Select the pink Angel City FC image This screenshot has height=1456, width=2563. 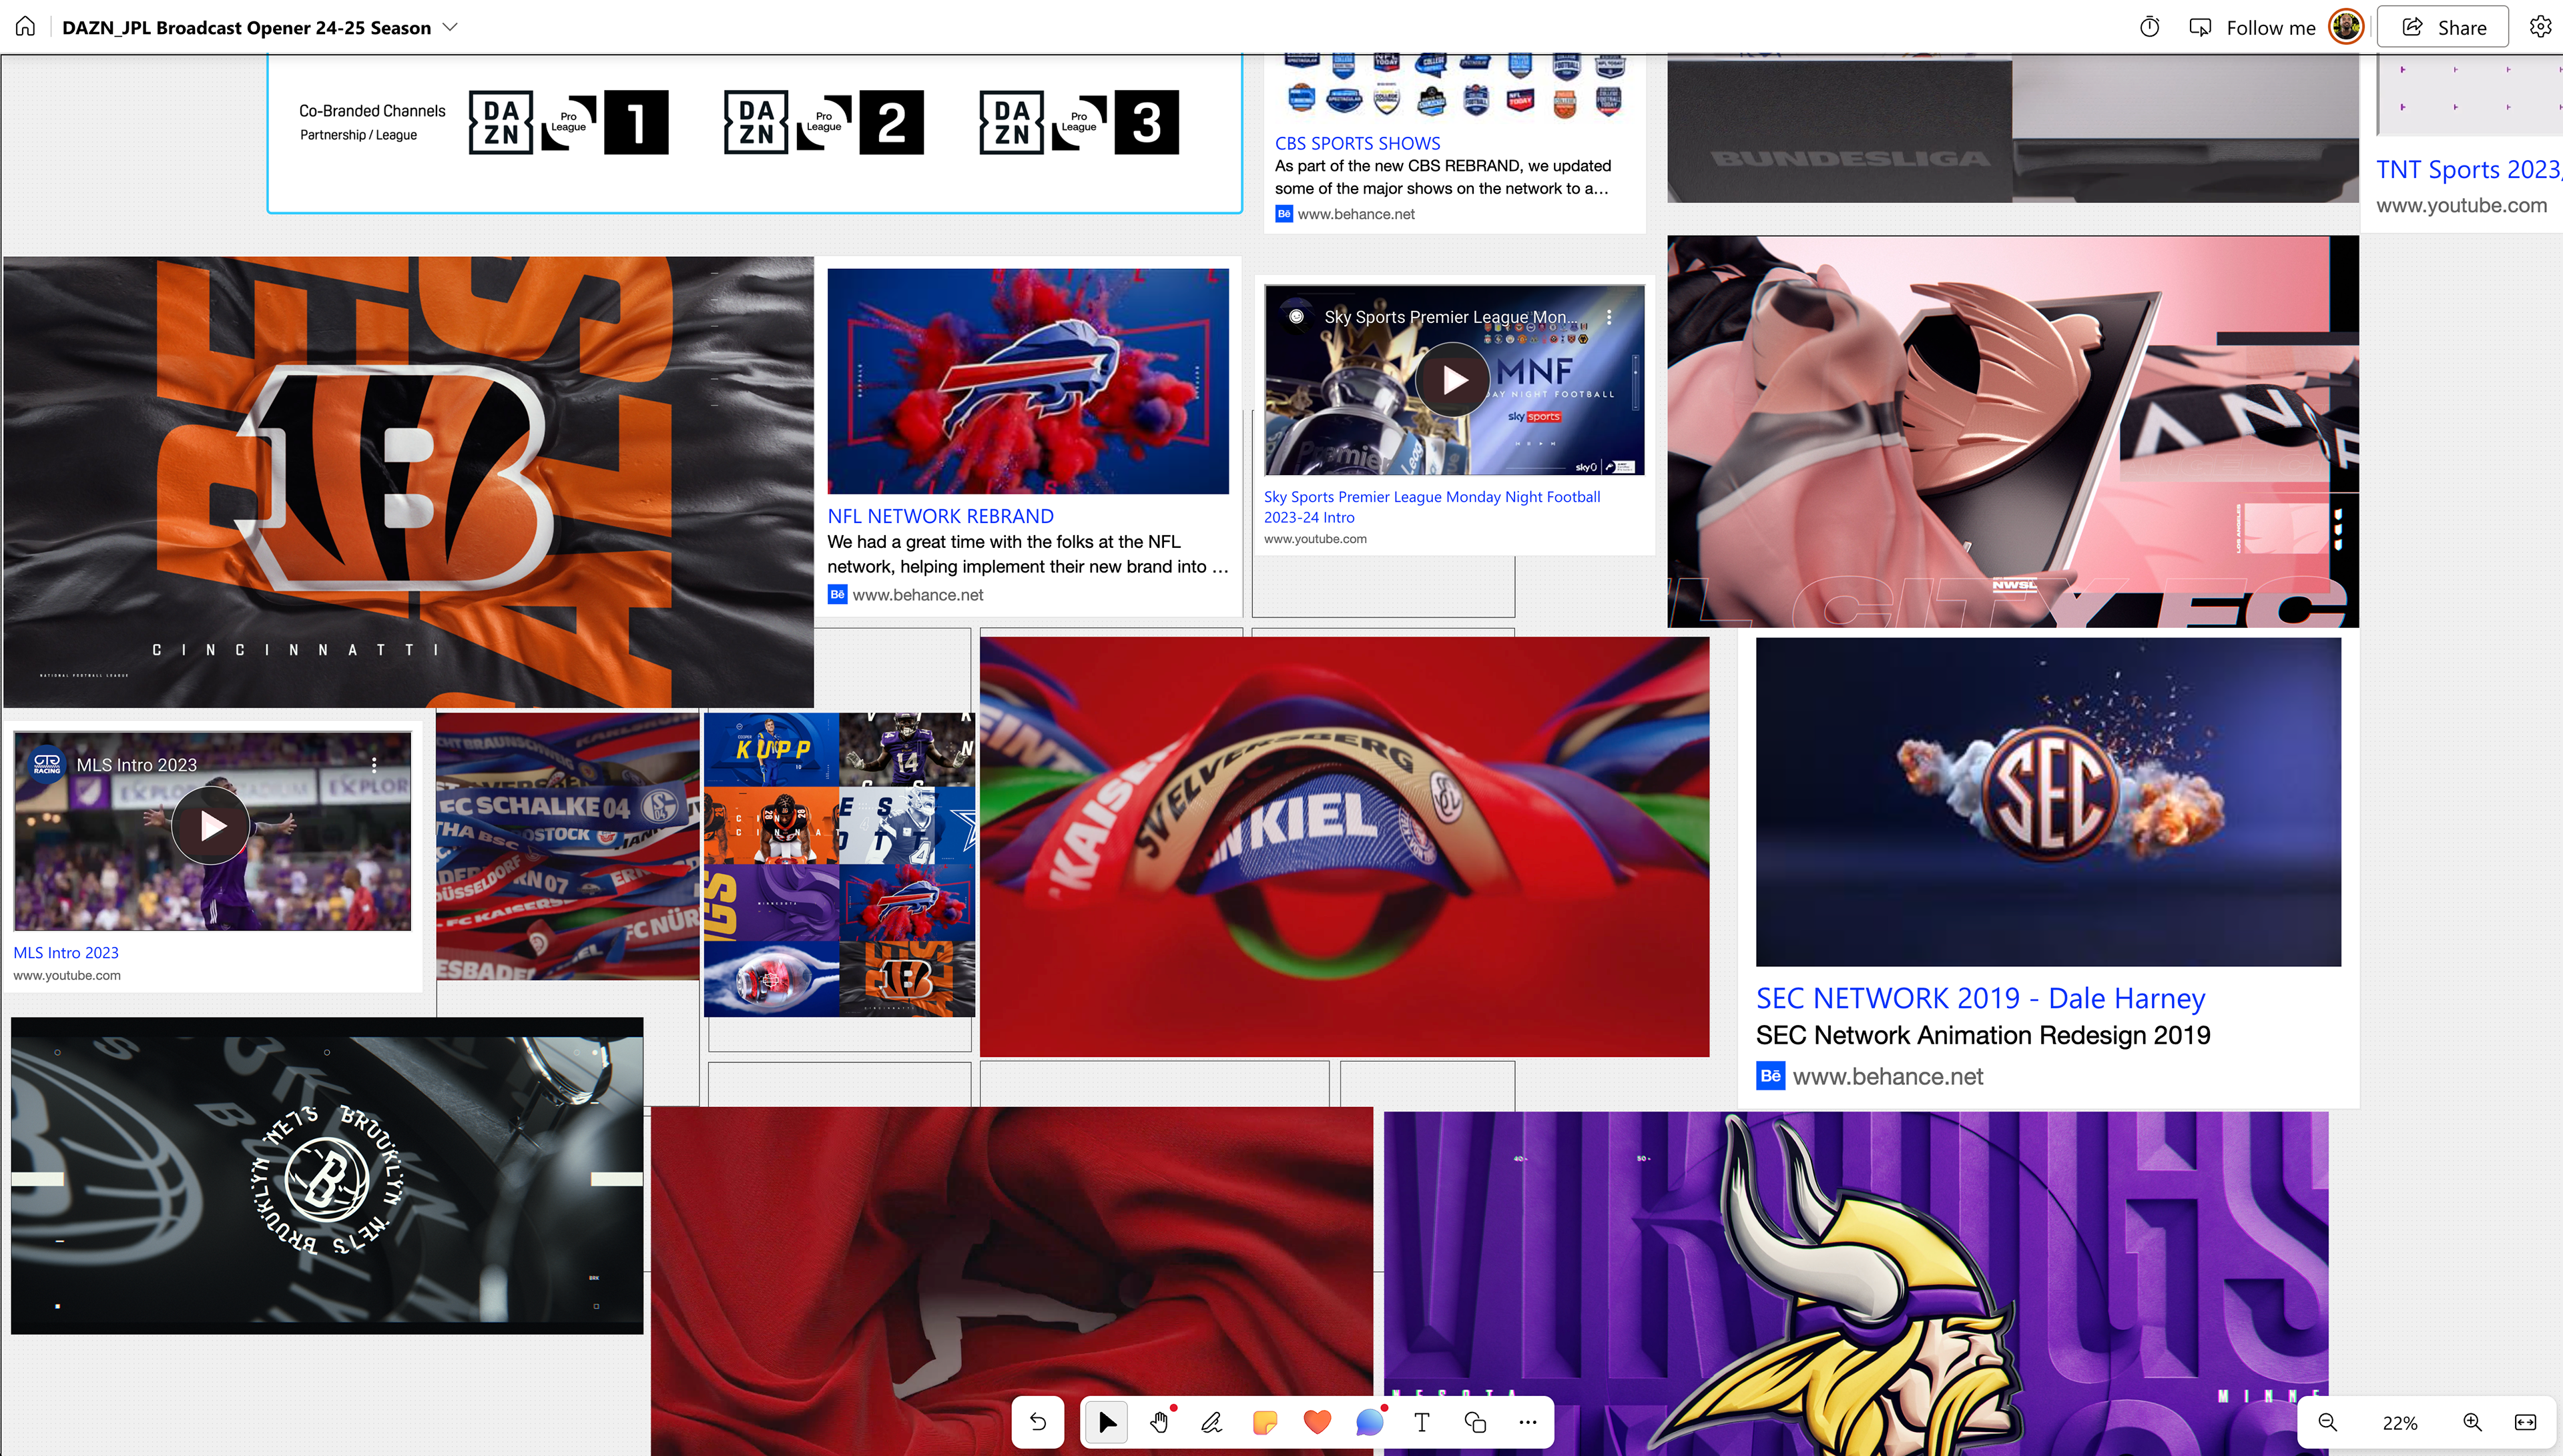[x=2013, y=432]
